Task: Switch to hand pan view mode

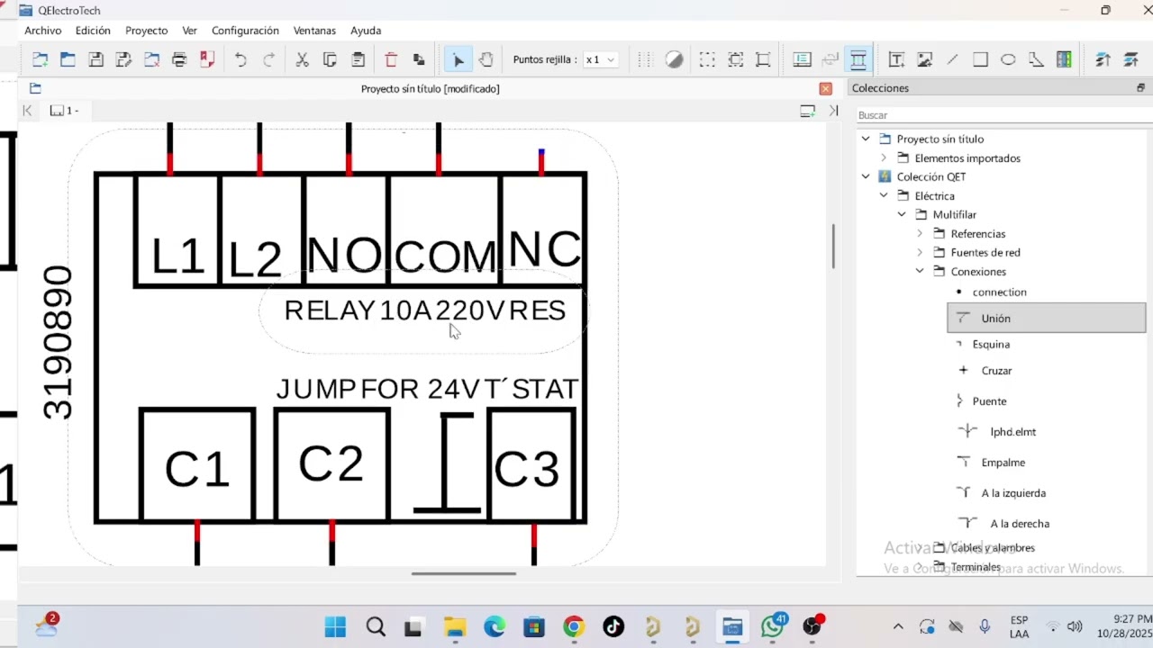Action: [486, 59]
